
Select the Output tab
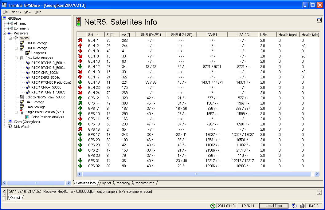pyautogui.click(x=15, y=198)
